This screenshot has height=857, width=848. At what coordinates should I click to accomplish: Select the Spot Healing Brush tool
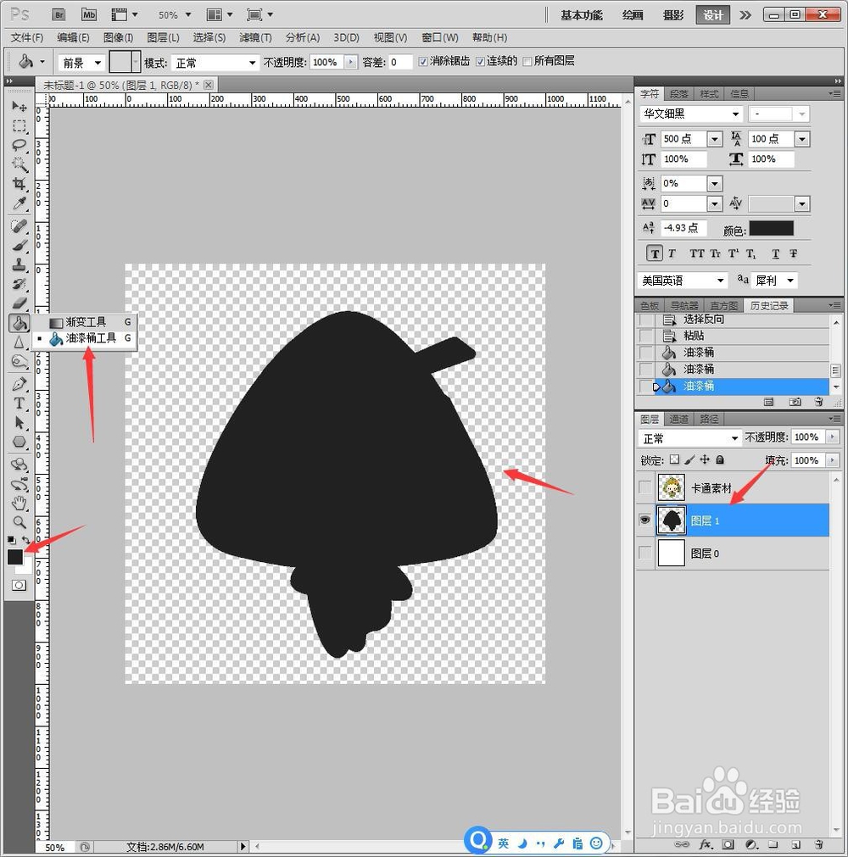click(x=20, y=225)
